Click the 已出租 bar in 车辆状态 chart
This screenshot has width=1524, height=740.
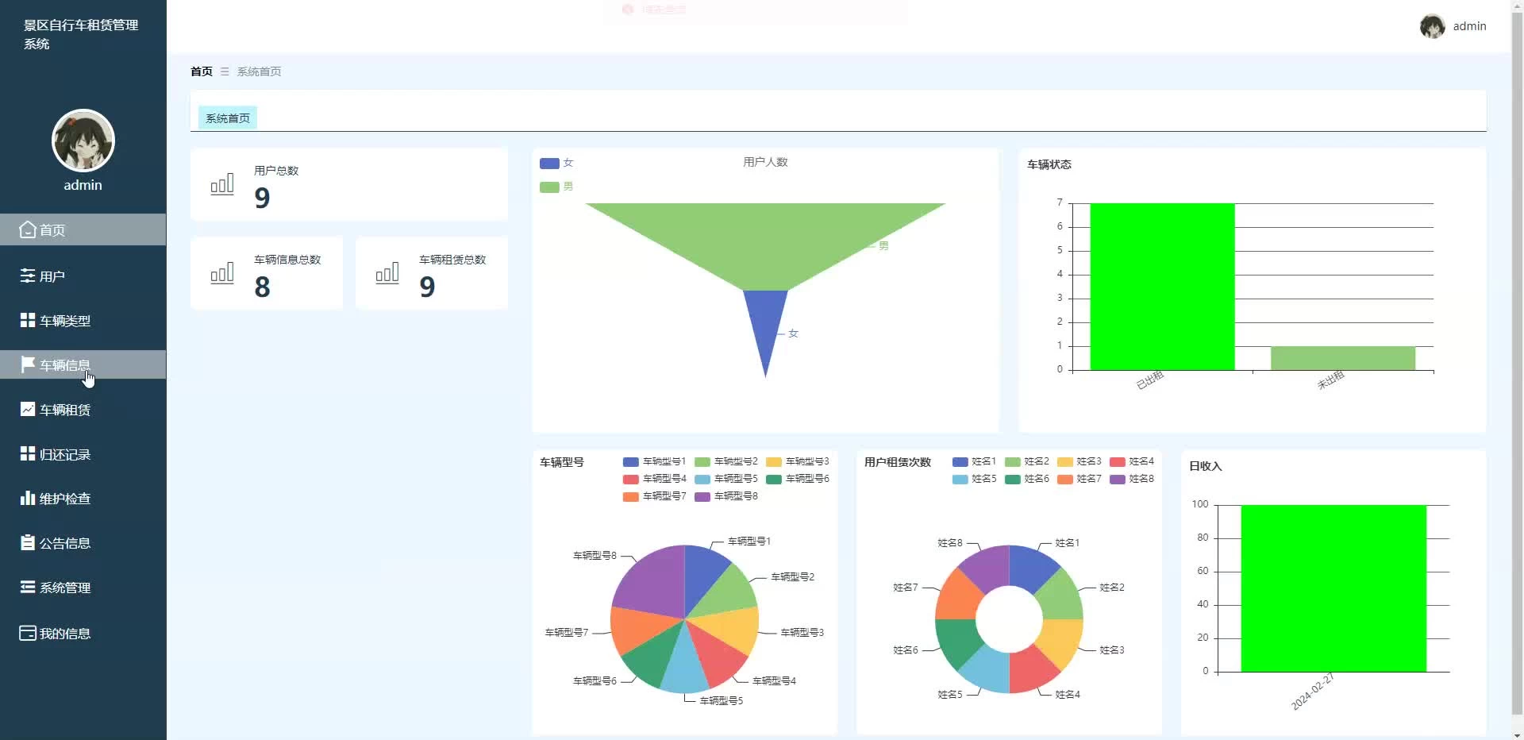[1162, 287]
